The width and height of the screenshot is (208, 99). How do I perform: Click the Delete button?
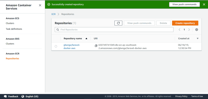163,23
